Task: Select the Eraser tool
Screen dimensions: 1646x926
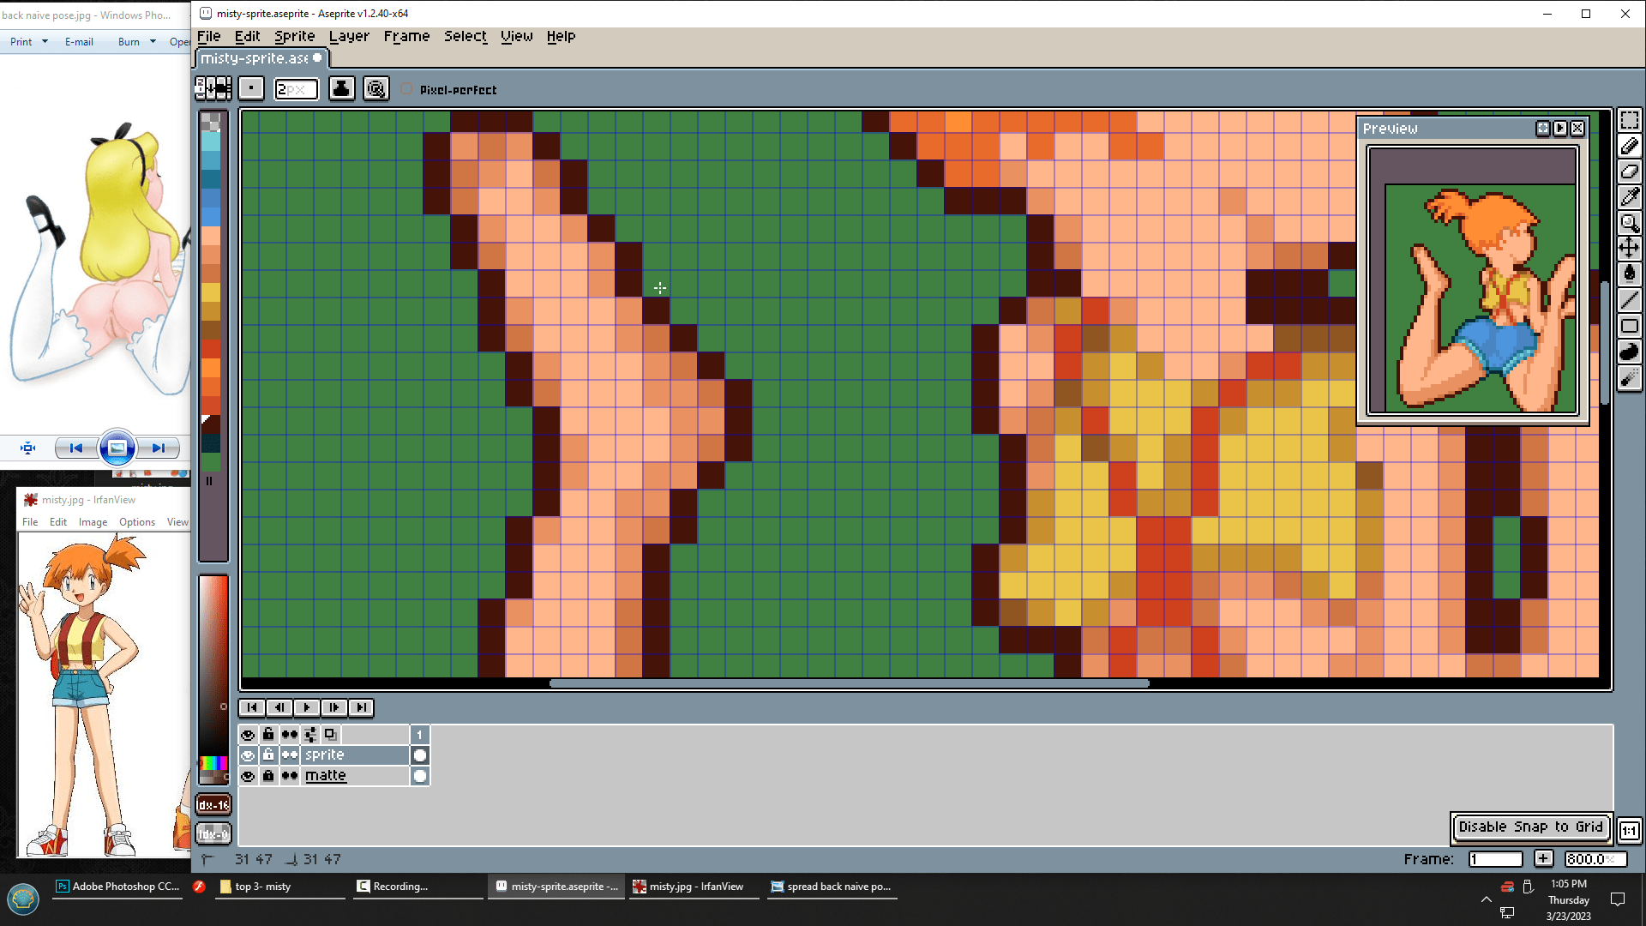Action: coord(1629,171)
